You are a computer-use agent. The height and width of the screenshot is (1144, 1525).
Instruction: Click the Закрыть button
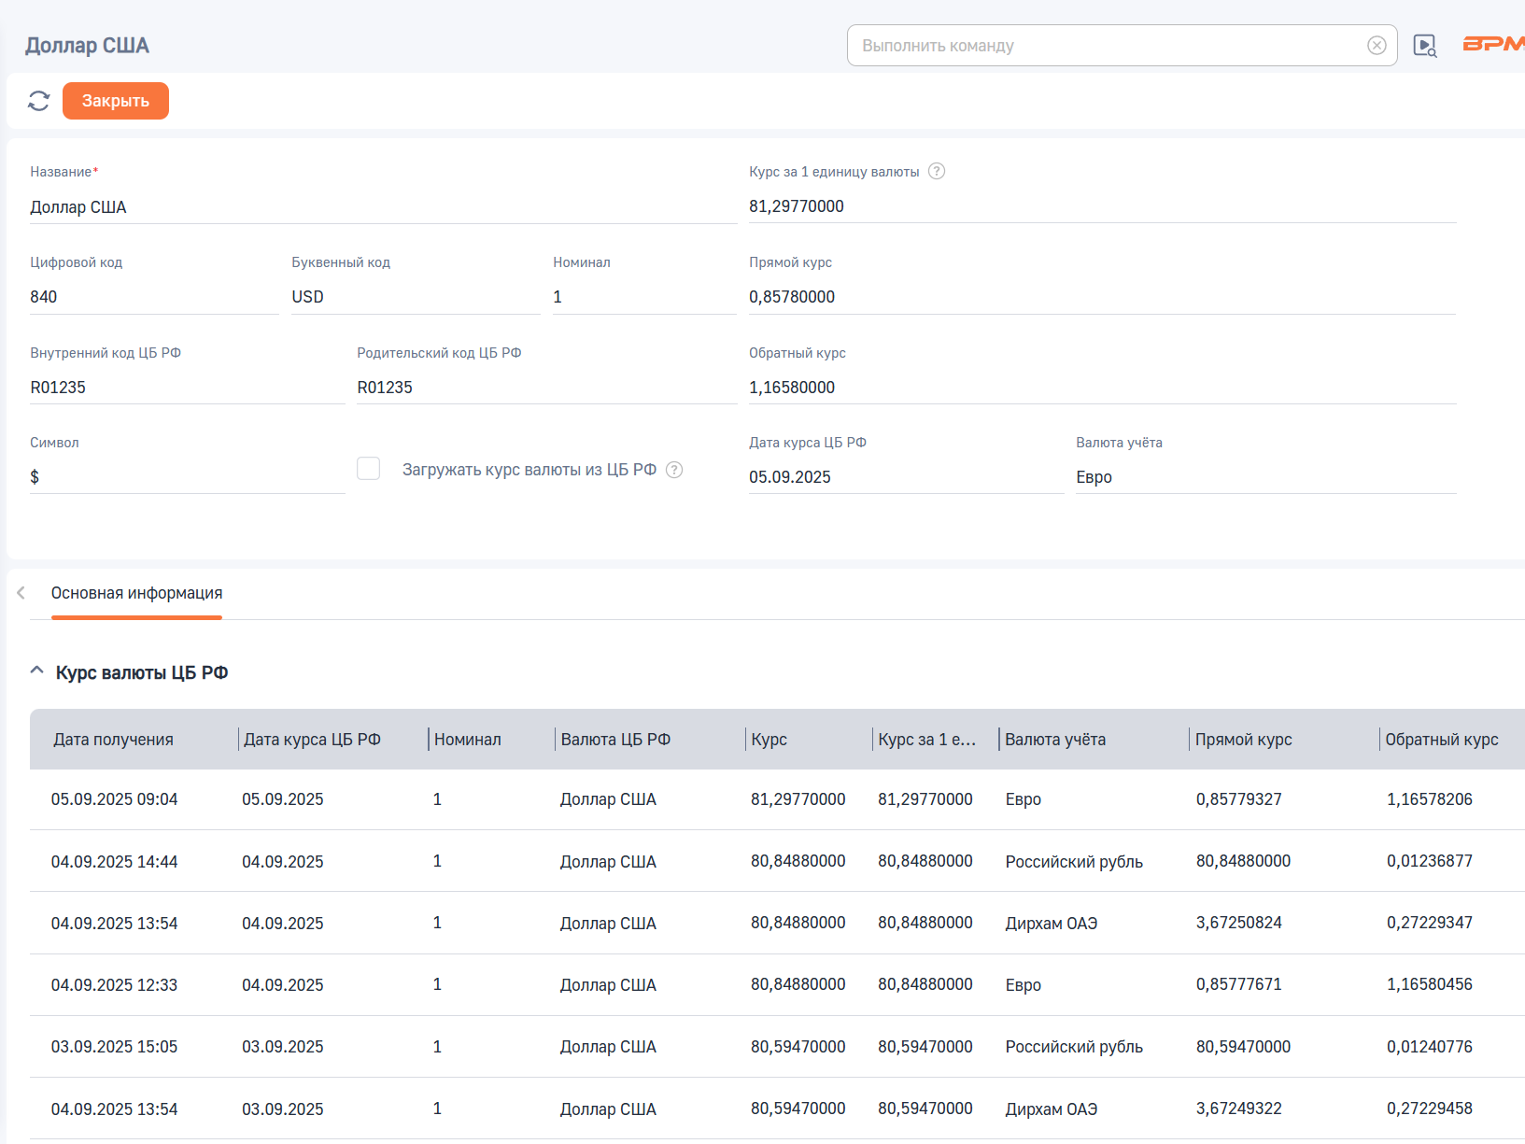point(116,101)
